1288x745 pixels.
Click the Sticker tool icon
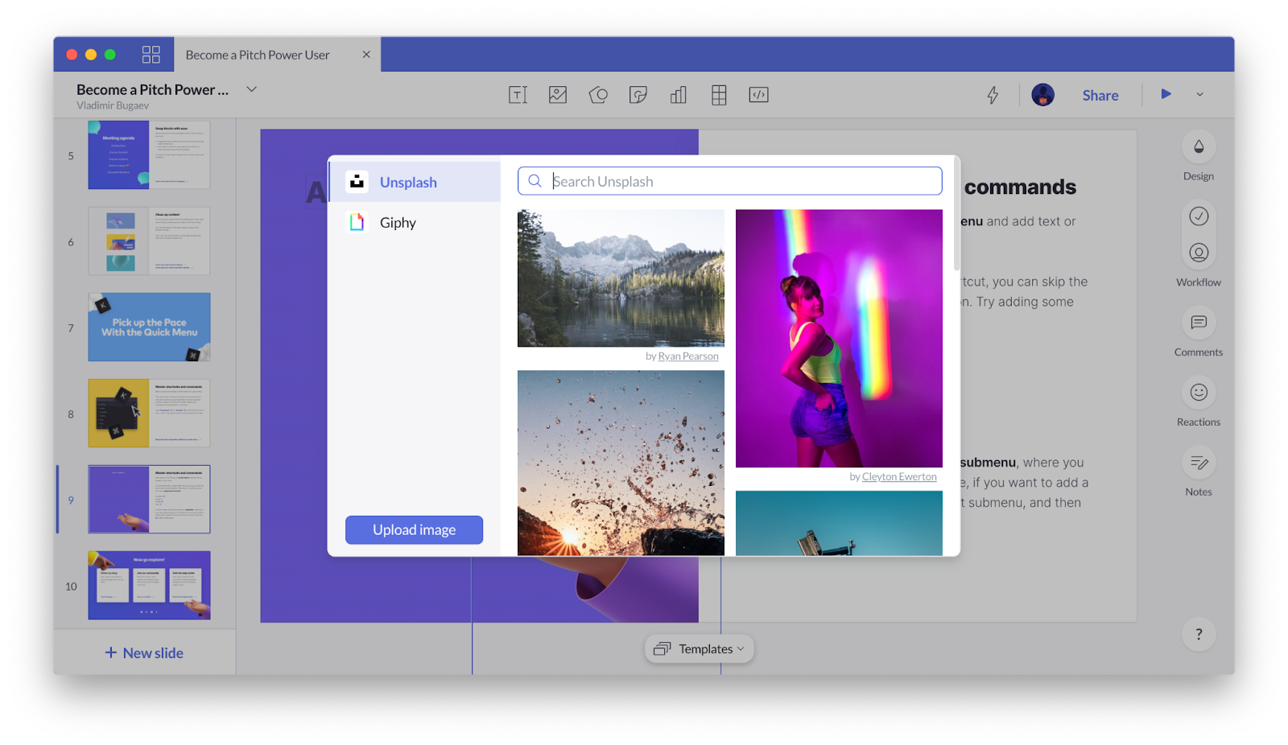(638, 95)
